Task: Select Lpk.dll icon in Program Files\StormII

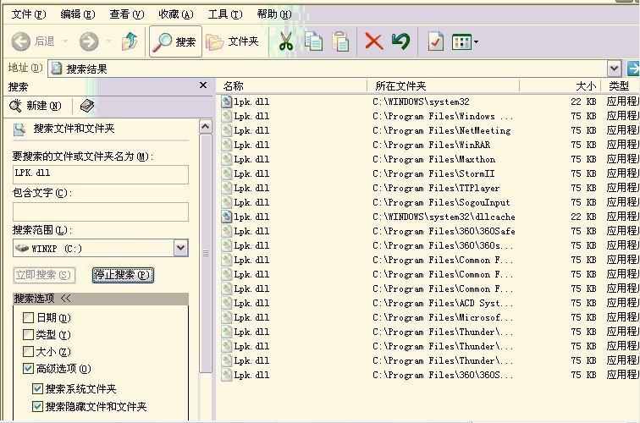Action: [227, 173]
